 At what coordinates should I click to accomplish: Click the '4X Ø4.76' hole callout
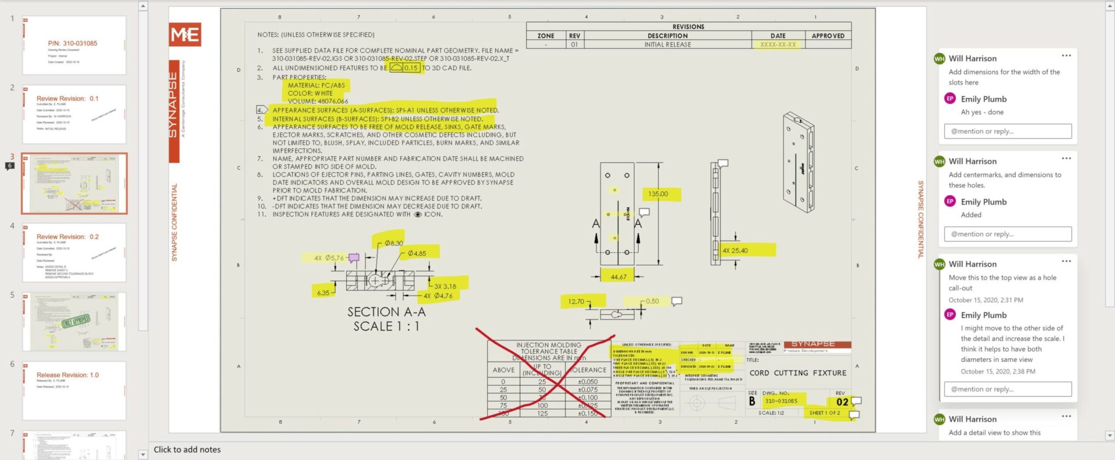point(438,296)
